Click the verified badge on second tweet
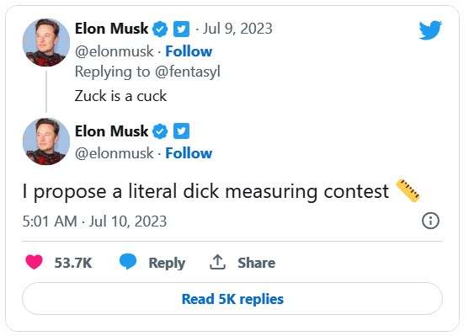Image resolution: width=469 pixels, height=336 pixels. coord(160,131)
